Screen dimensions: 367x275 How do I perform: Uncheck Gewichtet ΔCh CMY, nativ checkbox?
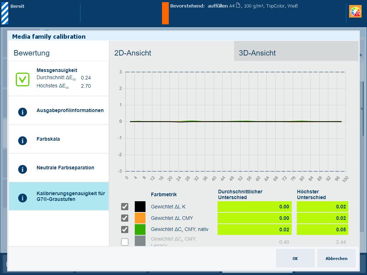tap(125, 230)
